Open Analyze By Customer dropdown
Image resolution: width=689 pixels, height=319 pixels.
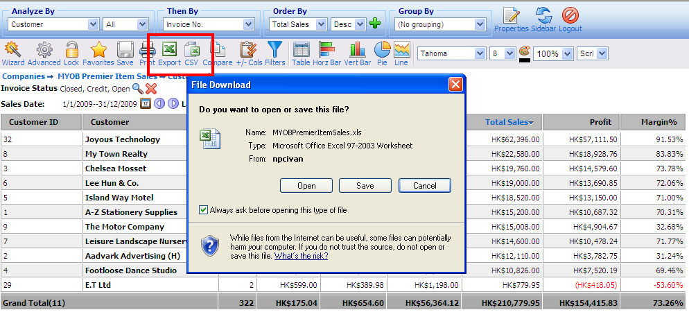tap(54, 24)
